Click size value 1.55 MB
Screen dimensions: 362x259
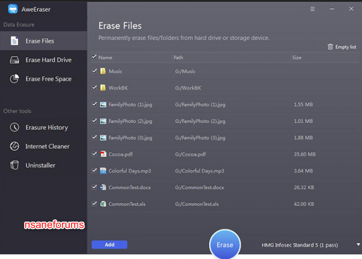(x=303, y=104)
